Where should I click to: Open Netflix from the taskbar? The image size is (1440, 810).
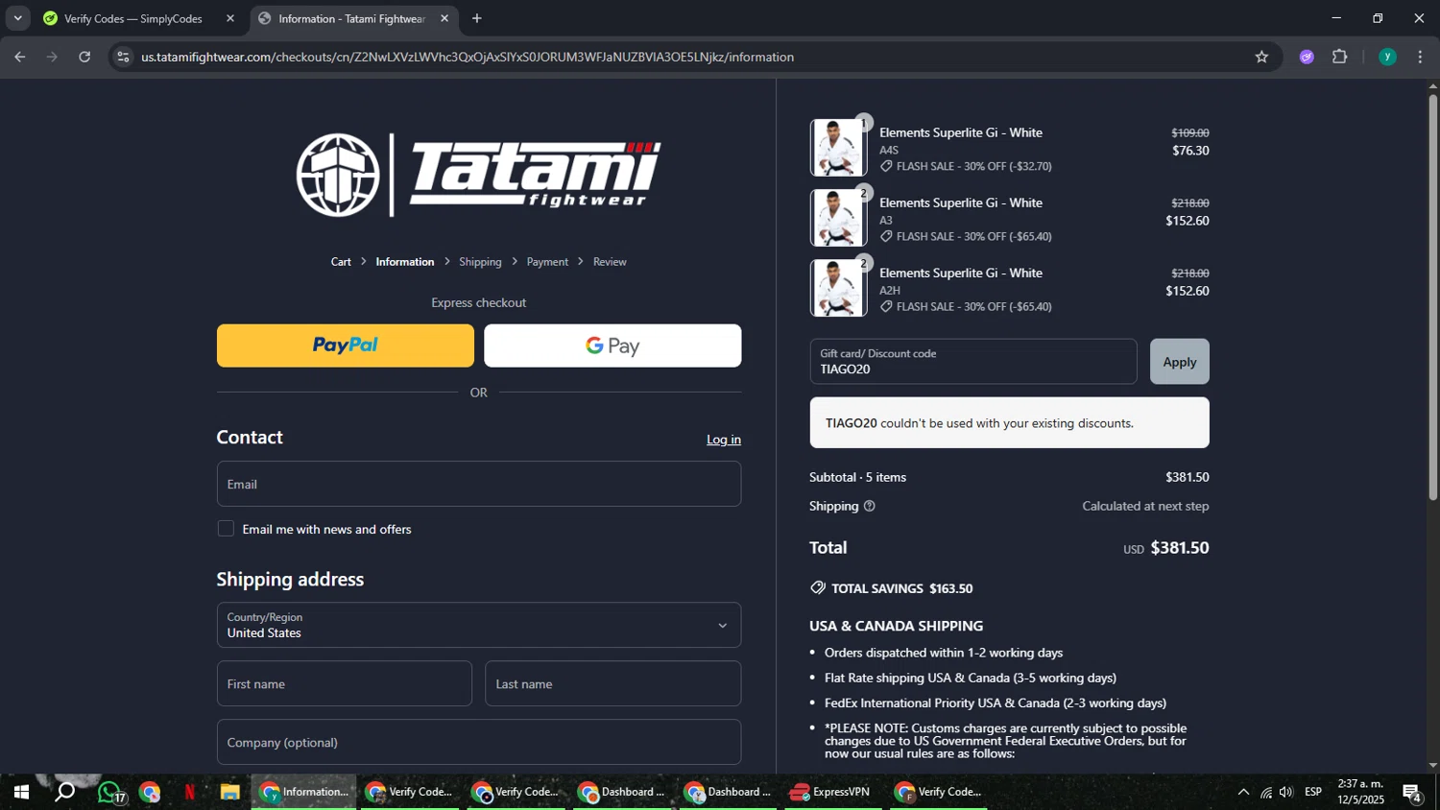[189, 793]
